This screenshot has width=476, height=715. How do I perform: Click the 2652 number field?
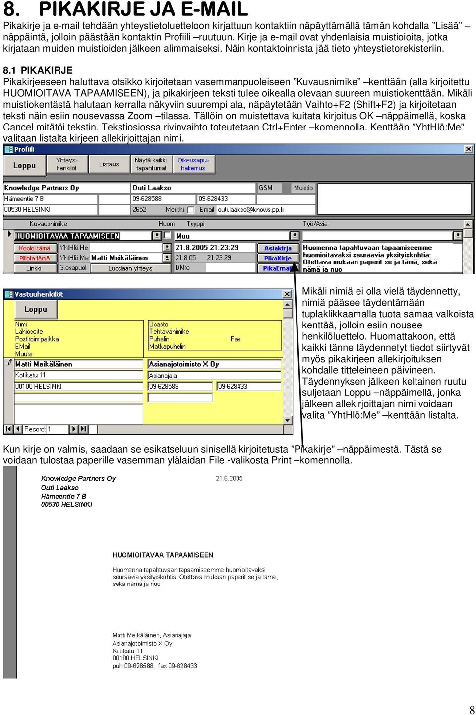[147, 209]
